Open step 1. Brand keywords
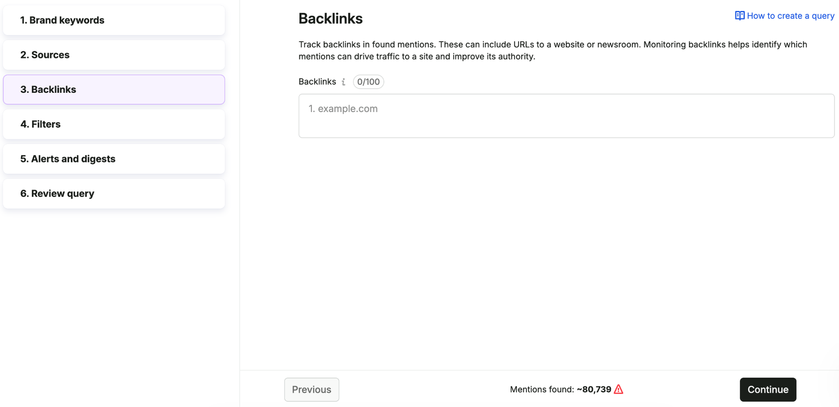Image resolution: width=839 pixels, height=407 pixels. [x=114, y=20]
